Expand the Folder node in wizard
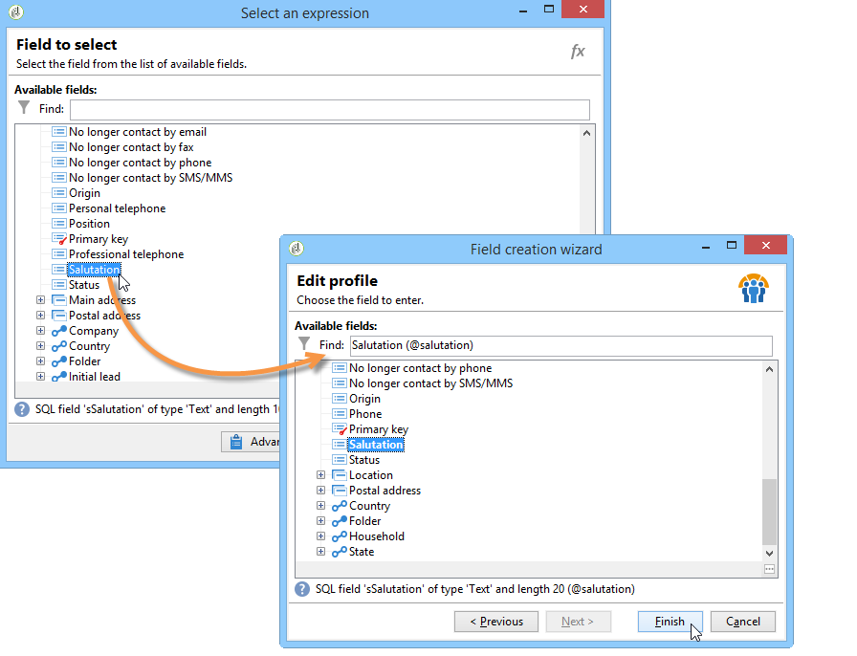 point(320,521)
